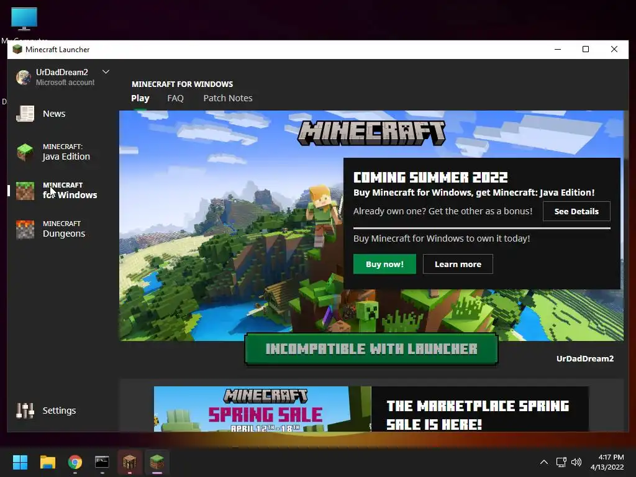Open the clock and date in the taskbar
The width and height of the screenshot is (636, 477).
coord(607,462)
